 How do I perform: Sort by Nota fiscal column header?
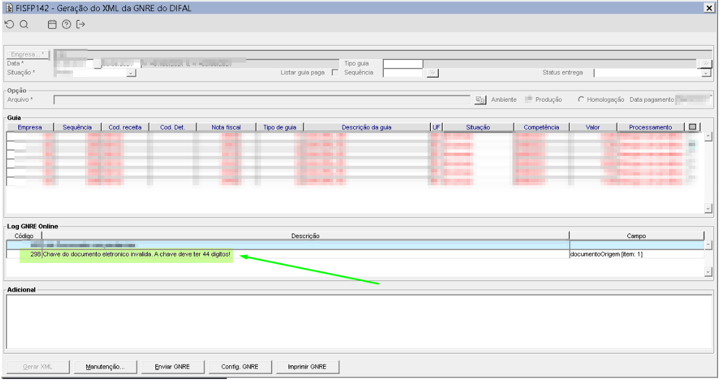226,127
